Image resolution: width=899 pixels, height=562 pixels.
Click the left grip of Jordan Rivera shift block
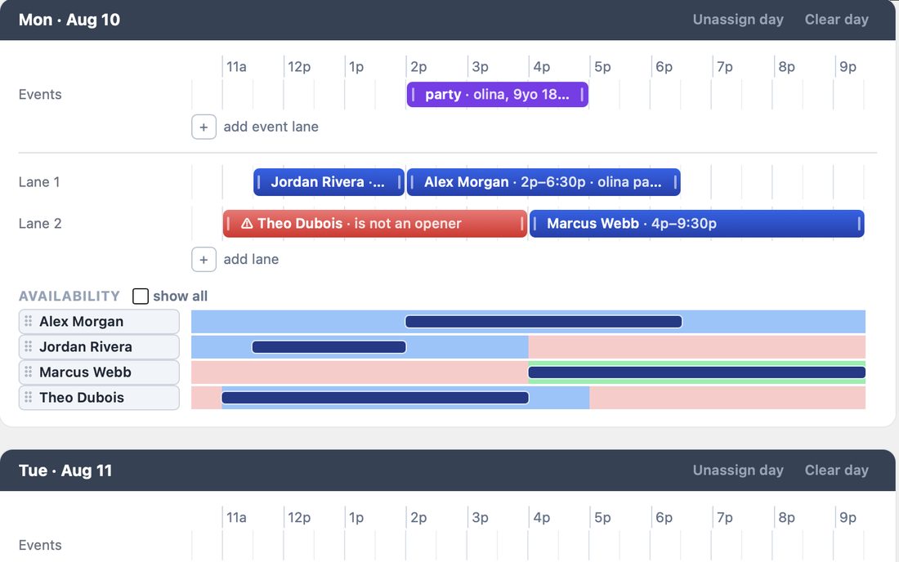tap(258, 182)
